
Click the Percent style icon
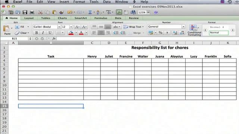point(160,32)
